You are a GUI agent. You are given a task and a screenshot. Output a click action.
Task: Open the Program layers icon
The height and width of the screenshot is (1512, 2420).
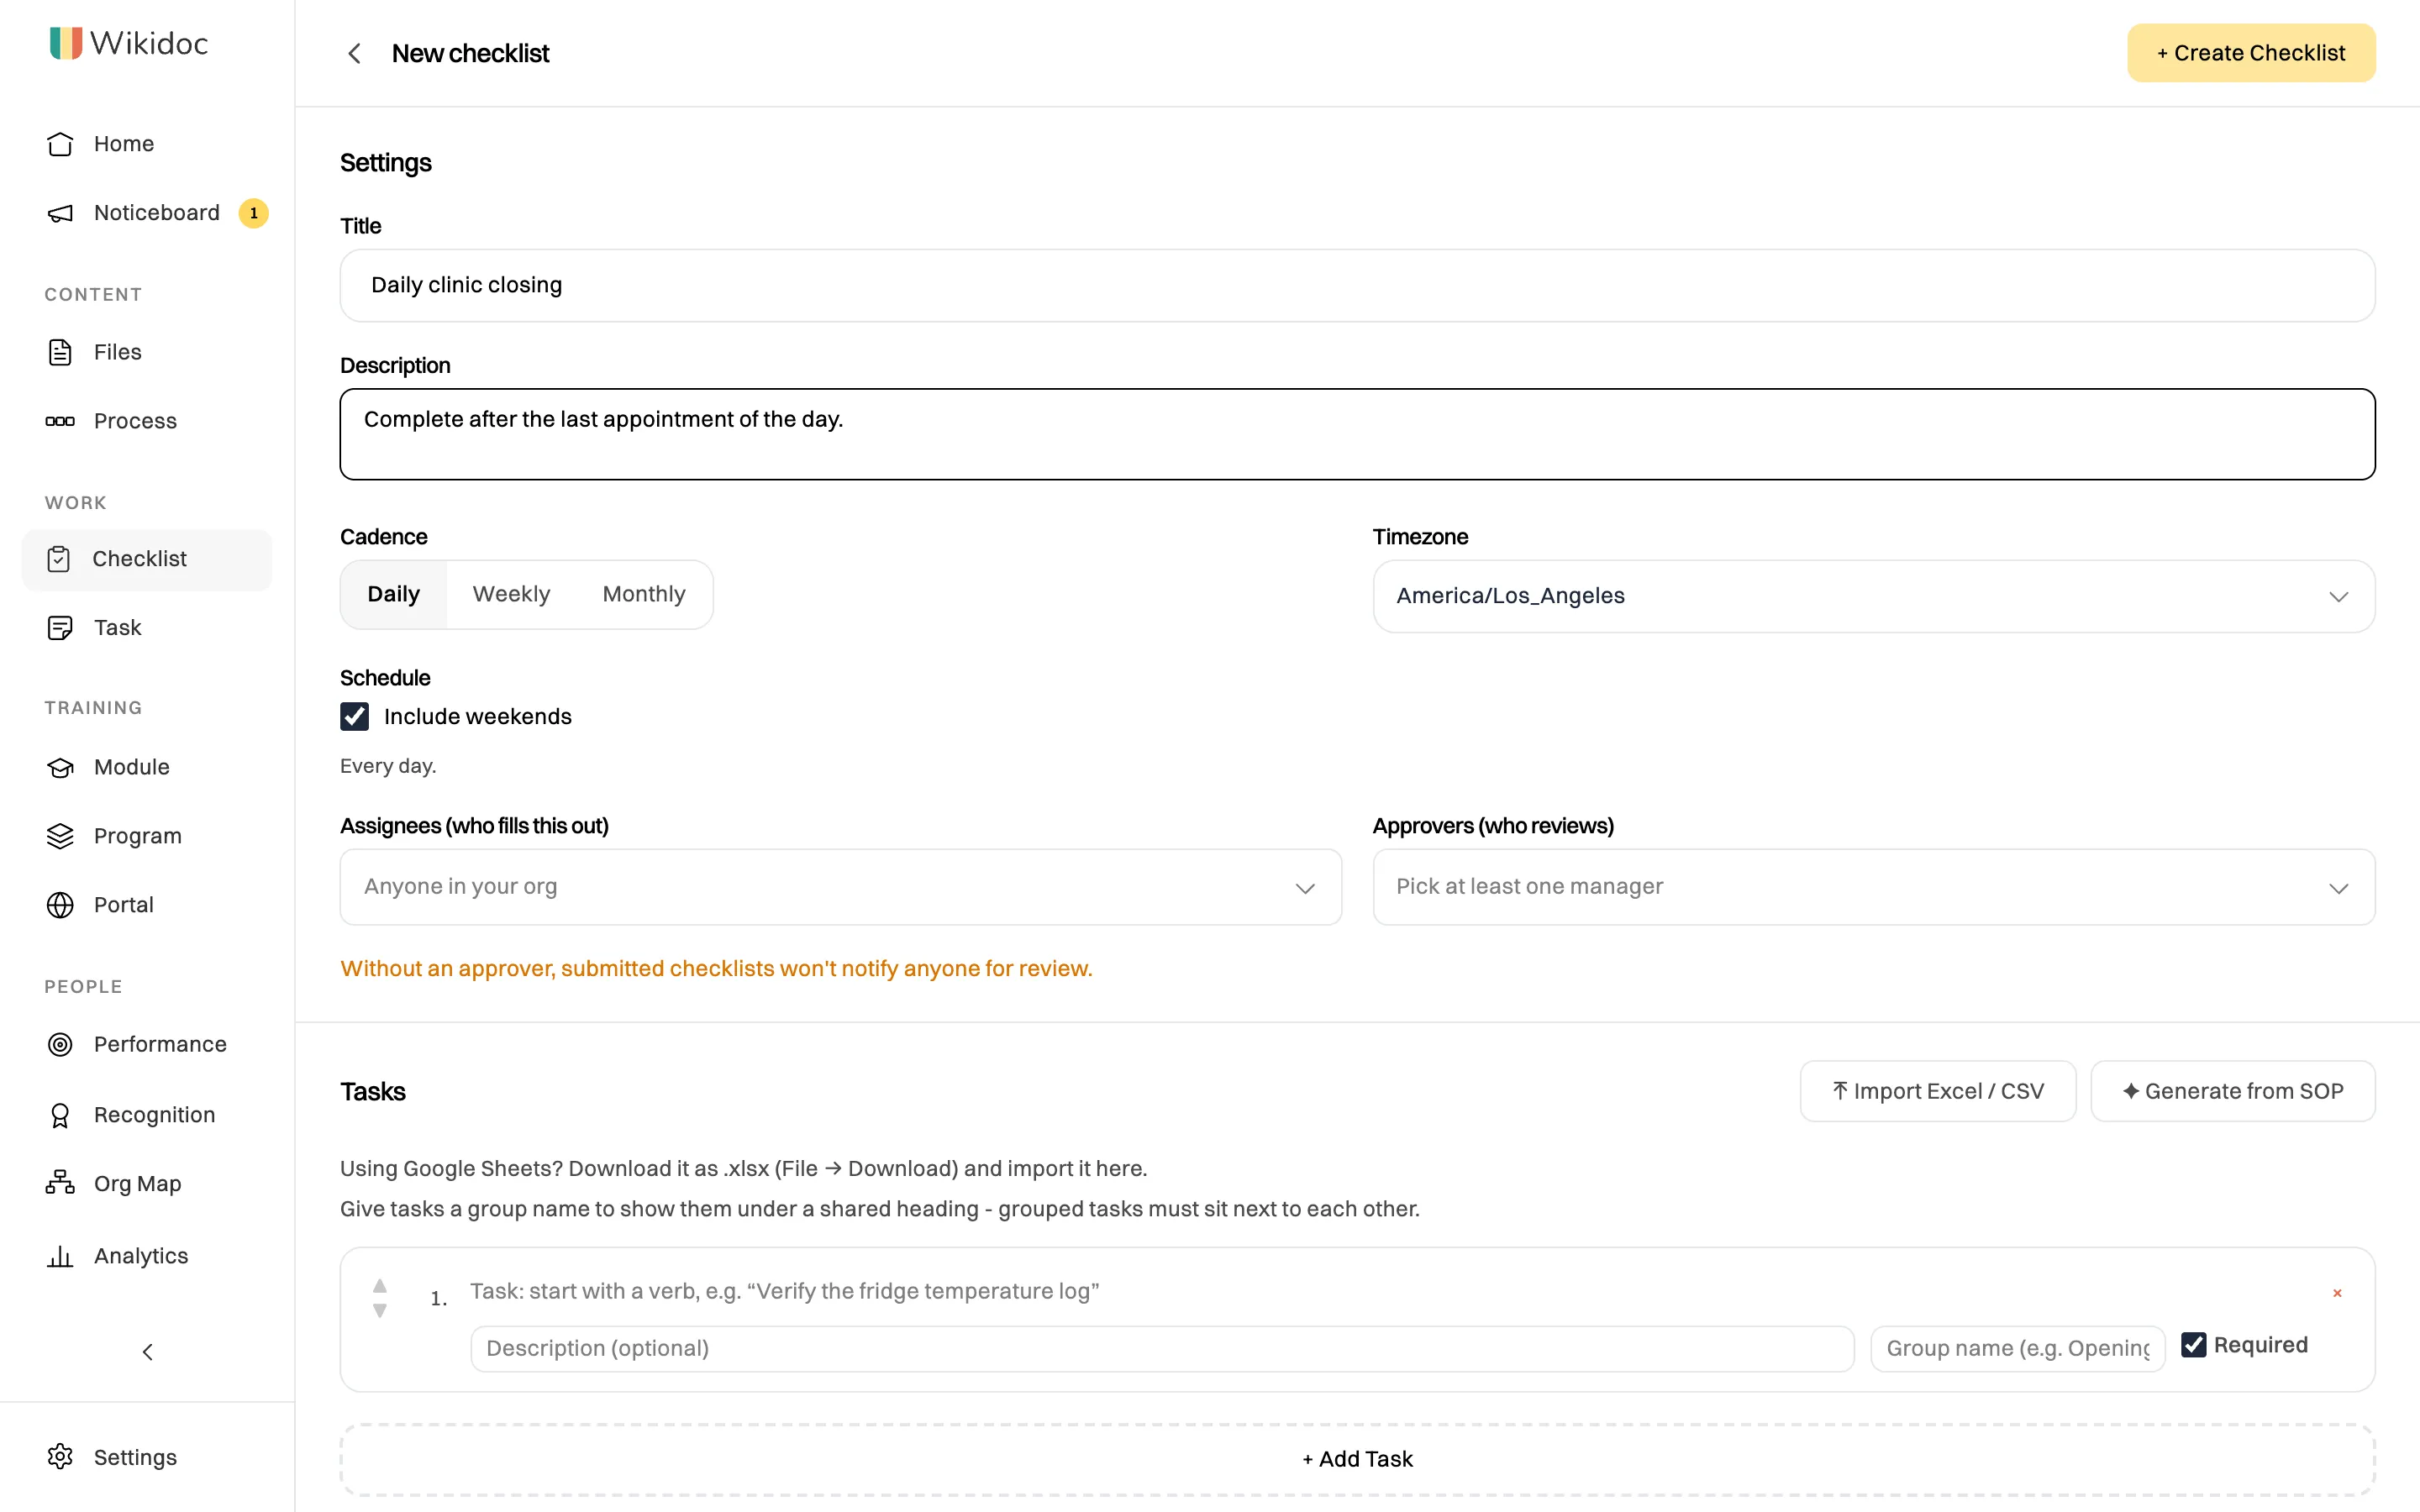[60, 836]
